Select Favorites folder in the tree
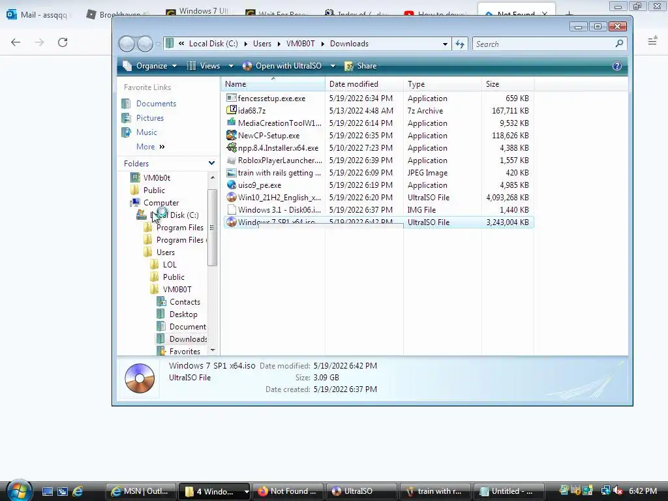 (185, 352)
